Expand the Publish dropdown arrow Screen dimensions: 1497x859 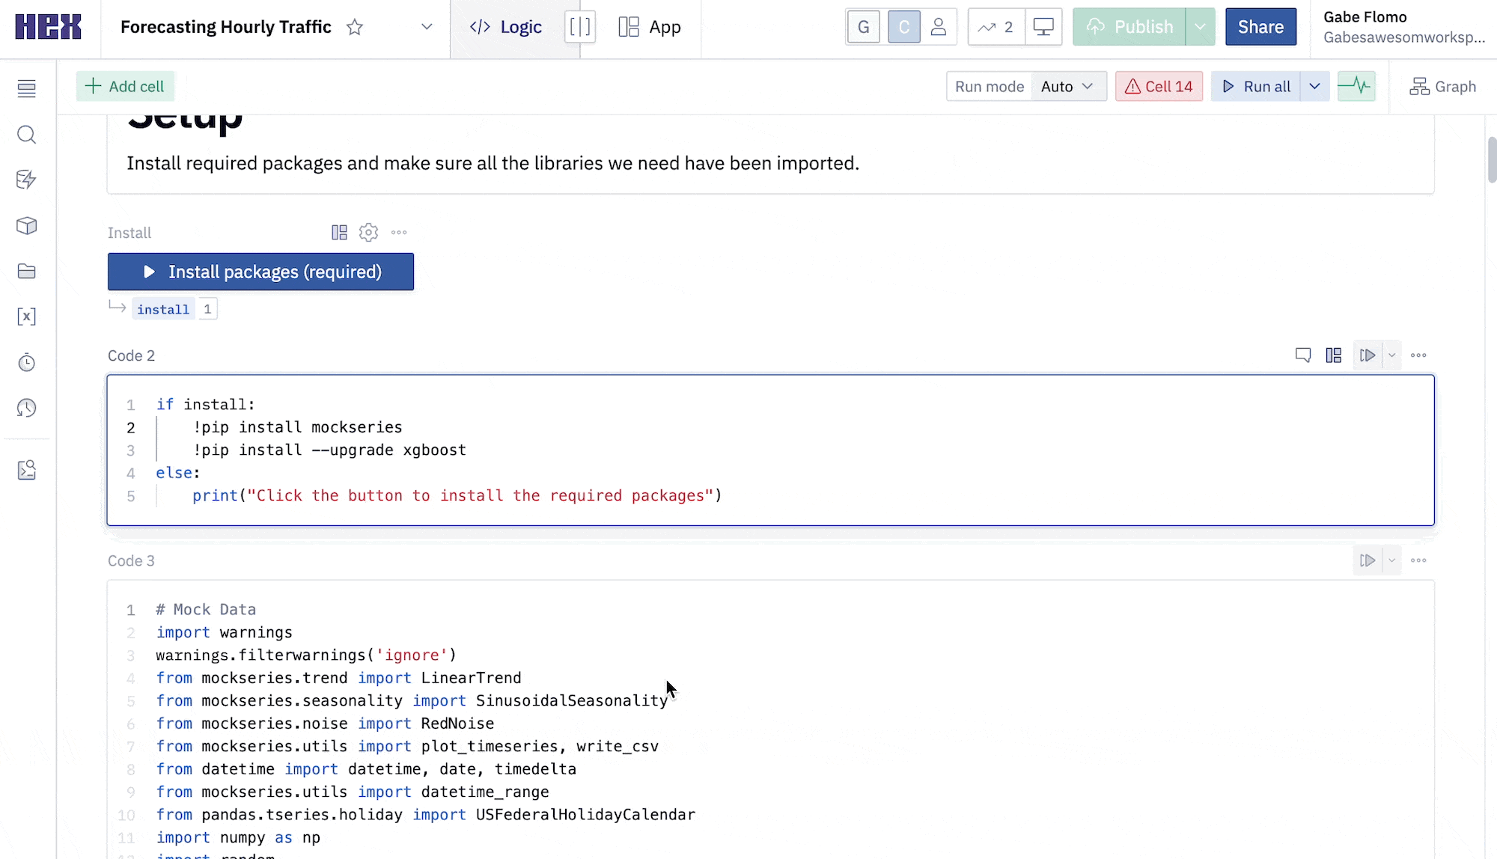coord(1201,28)
